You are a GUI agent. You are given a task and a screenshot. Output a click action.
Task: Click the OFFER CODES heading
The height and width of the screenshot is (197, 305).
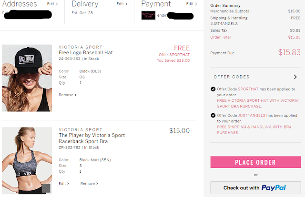232,77
